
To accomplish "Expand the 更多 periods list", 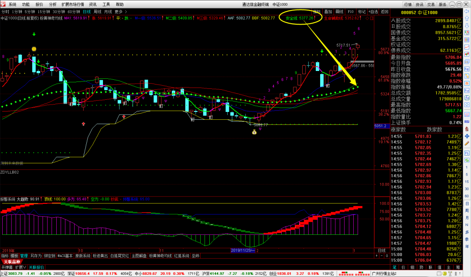I will pyautogui.click(x=120, y=12).
